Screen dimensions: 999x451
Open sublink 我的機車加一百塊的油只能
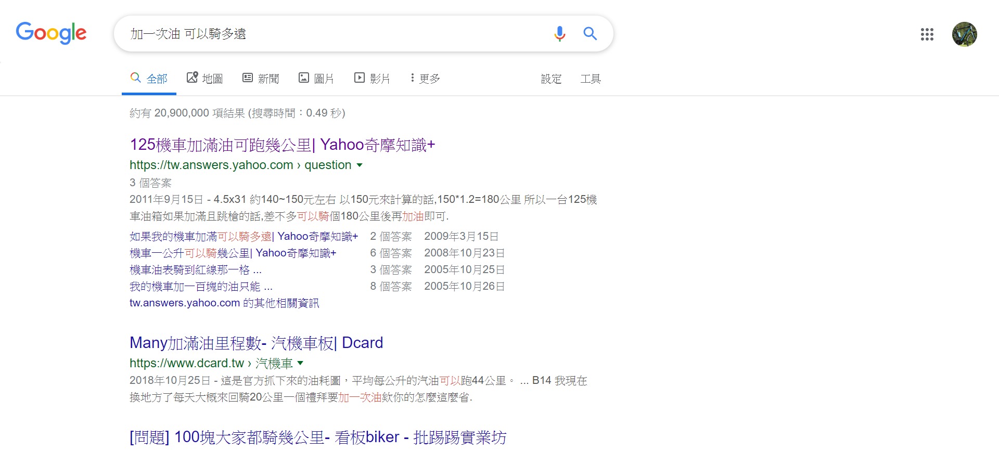tap(201, 286)
